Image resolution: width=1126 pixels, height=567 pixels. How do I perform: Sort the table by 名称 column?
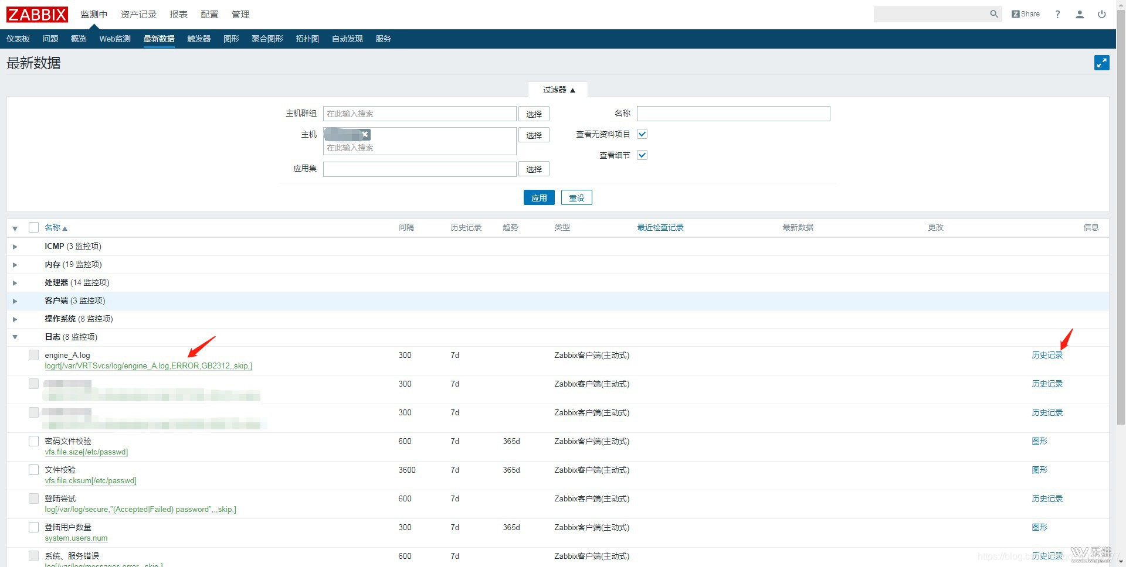click(56, 227)
